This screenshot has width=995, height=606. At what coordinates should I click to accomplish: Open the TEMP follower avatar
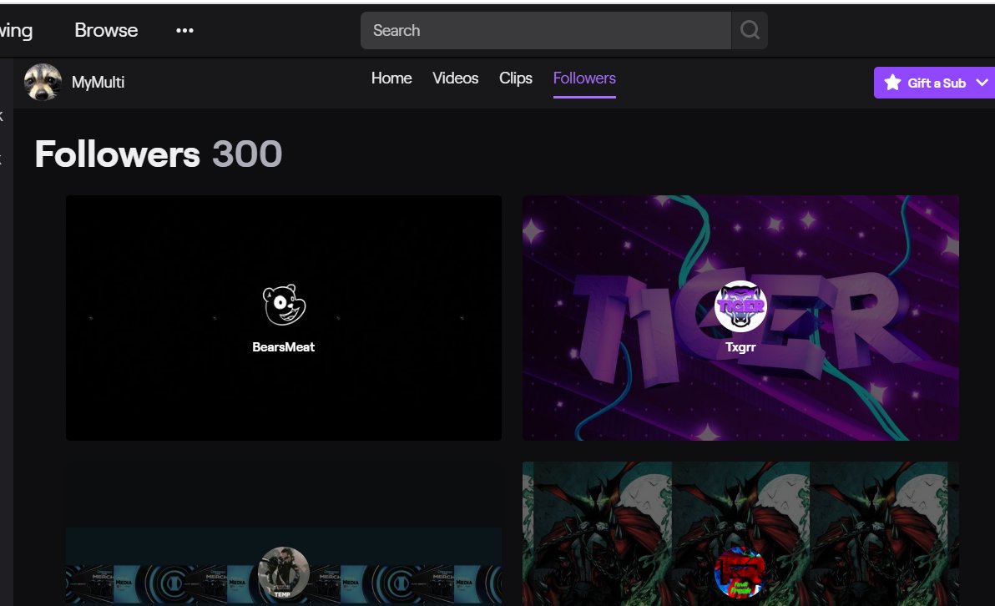[x=284, y=573]
